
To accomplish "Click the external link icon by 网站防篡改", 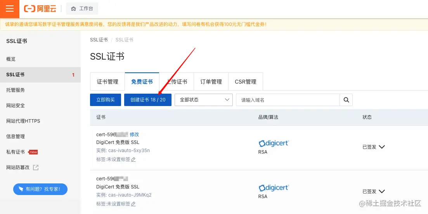I will [36, 168].
